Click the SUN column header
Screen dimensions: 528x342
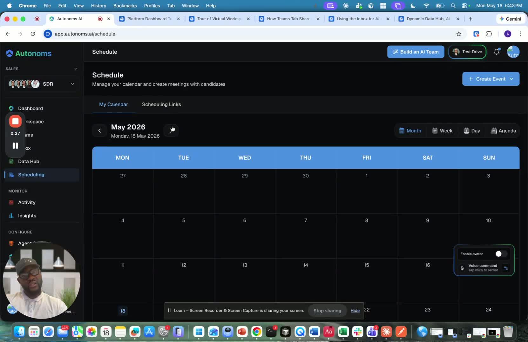pyautogui.click(x=489, y=158)
